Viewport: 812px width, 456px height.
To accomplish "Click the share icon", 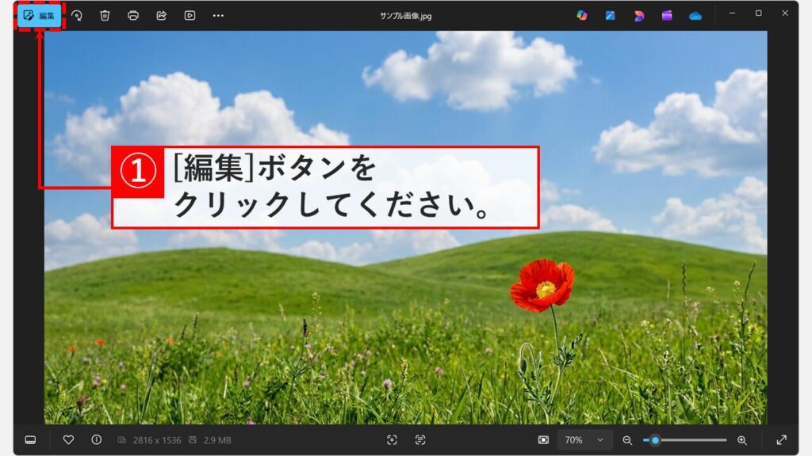I will tap(162, 14).
